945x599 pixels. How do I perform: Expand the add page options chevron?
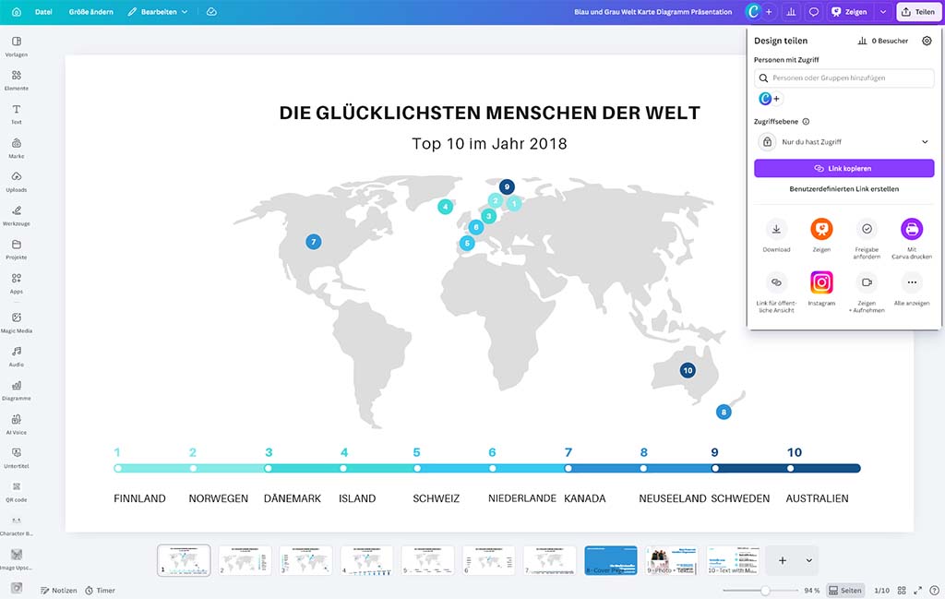(808, 560)
